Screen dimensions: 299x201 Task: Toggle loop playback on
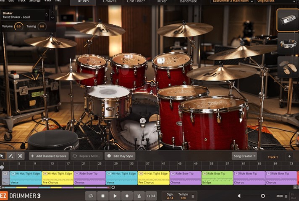pos(90,196)
